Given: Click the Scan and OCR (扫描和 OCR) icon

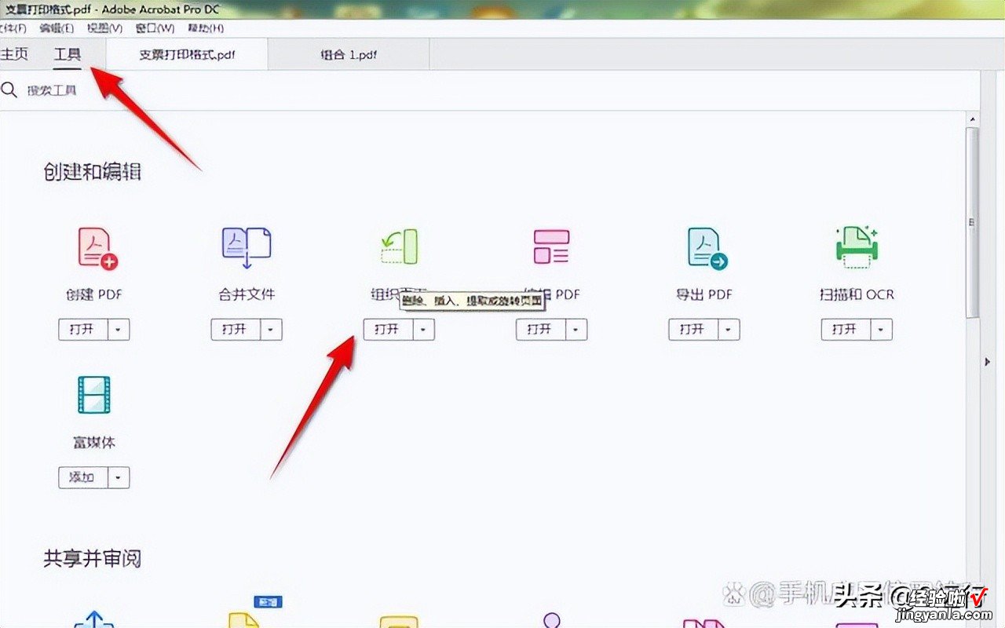Looking at the screenshot, I should point(857,246).
